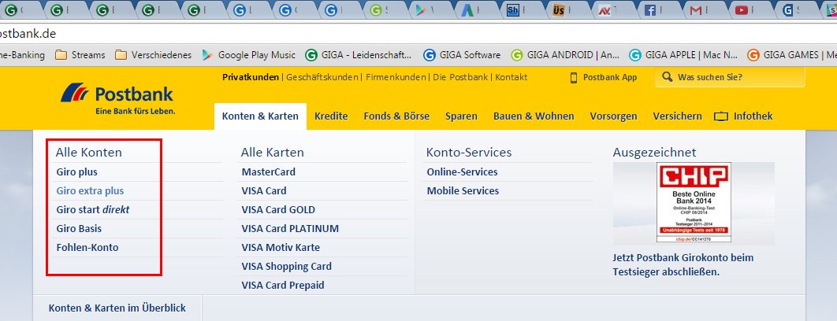Open the VISA Motiv Karte link
Image resolution: width=837 pixels, height=321 pixels.
tap(281, 247)
